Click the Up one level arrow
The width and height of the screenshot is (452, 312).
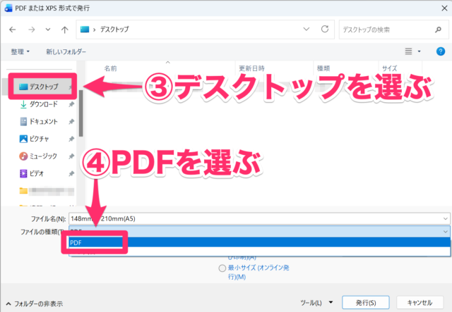pos(65,30)
